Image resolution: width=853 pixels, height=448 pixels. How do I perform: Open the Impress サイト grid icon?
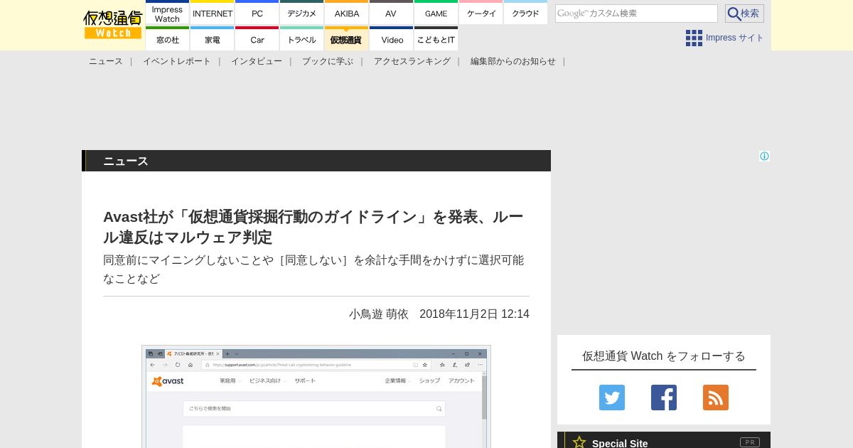[694, 38]
